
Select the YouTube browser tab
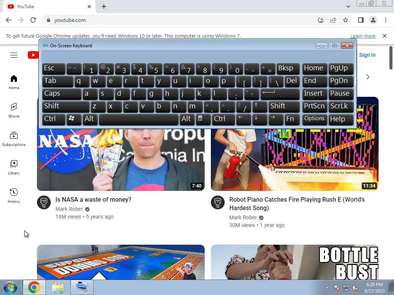(49, 7)
